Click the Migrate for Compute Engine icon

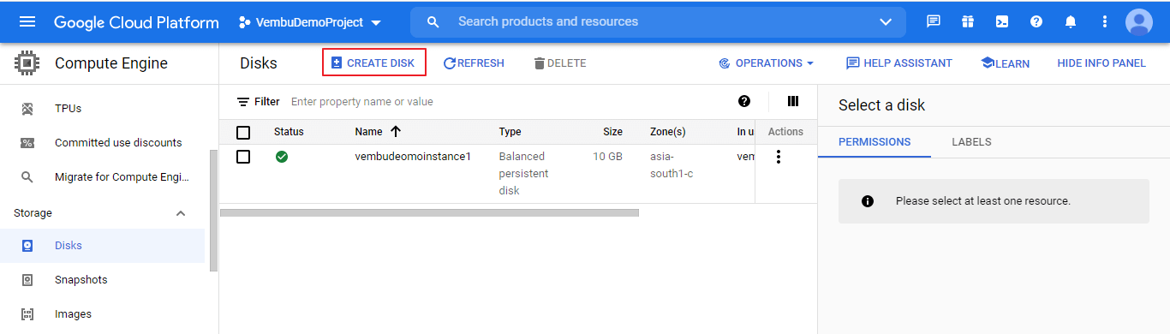pos(27,177)
